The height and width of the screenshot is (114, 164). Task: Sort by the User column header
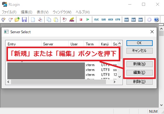point(76,44)
